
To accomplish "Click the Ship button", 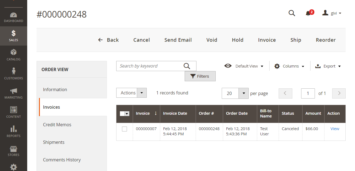I will [296, 40].
